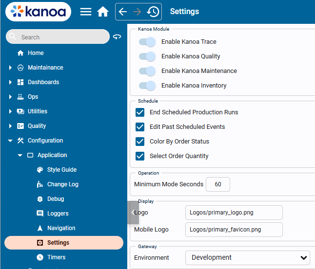Click the Settings gear-box icon in sidebar
Screen dimensions: 315x269
coord(40,243)
